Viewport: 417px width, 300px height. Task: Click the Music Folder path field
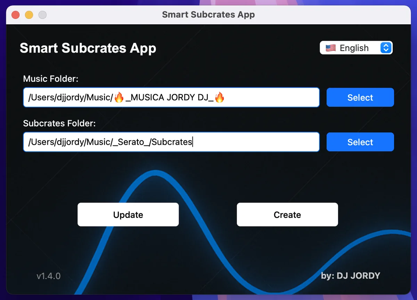pos(171,97)
